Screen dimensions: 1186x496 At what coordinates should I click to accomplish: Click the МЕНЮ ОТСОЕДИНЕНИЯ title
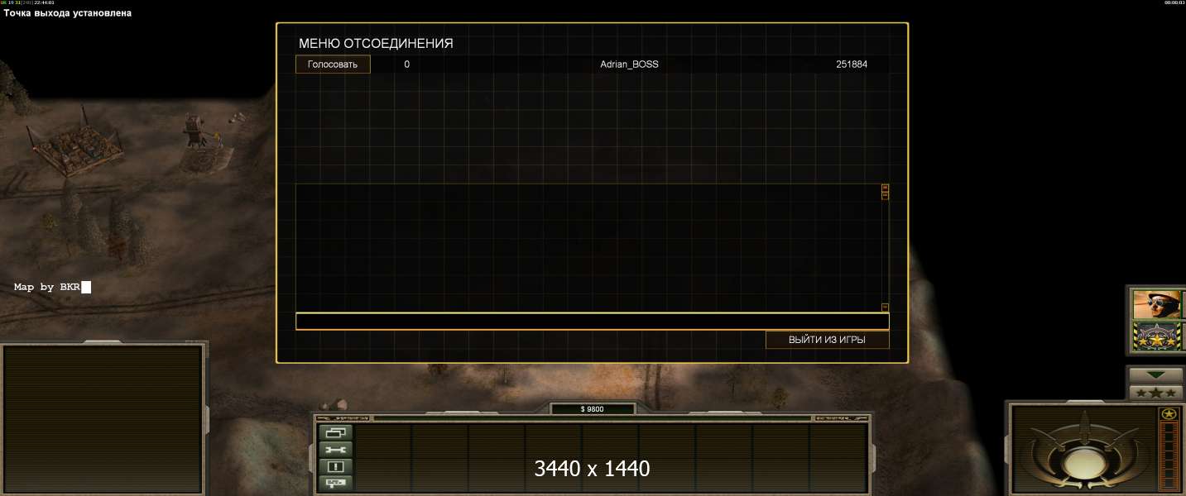[376, 44]
